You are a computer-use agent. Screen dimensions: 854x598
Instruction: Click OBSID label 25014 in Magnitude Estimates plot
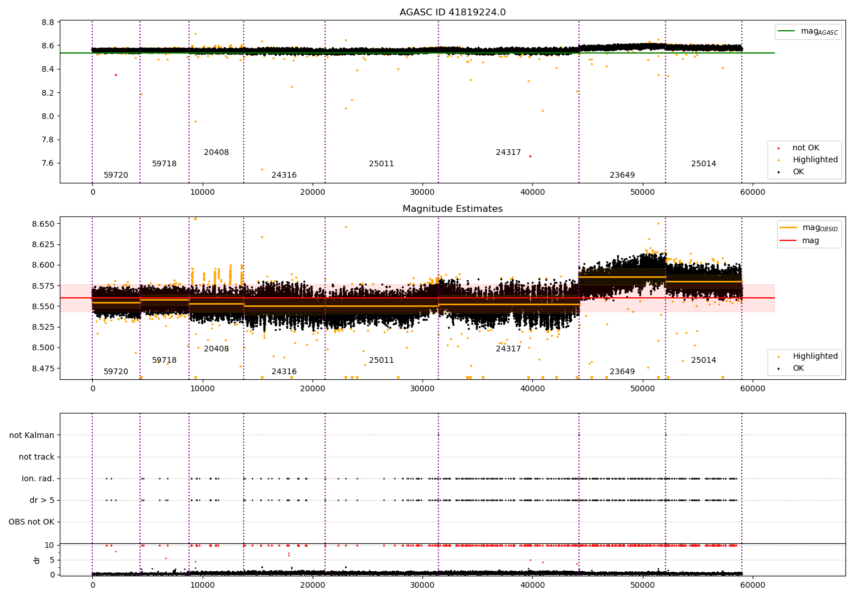704,361
